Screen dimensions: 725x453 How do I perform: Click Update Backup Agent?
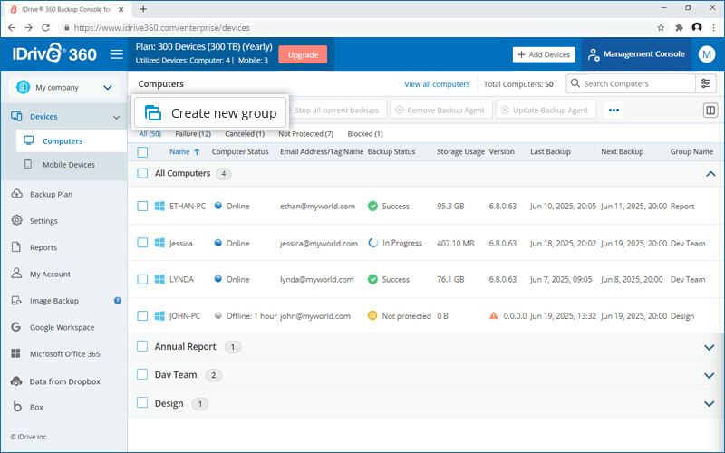pos(546,110)
